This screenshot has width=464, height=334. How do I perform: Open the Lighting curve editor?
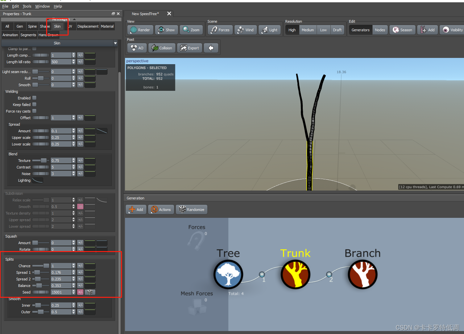click(38, 180)
